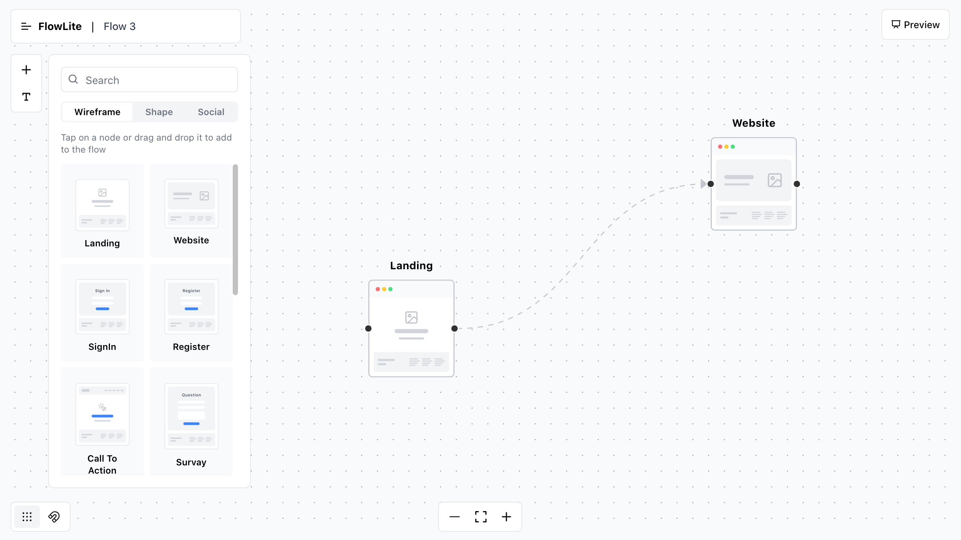This screenshot has width=961, height=540.
Task: Click inside the Search field
Action: pyautogui.click(x=149, y=79)
